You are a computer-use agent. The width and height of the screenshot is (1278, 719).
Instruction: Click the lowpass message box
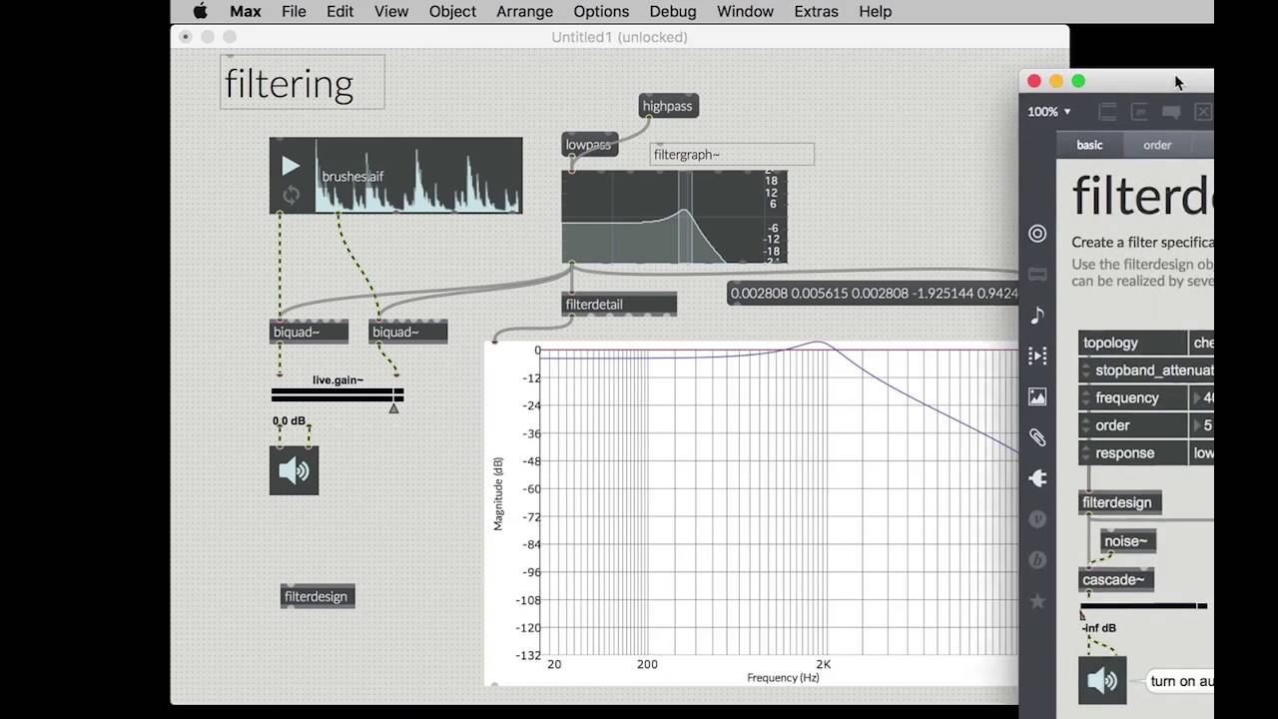click(589, 145)
